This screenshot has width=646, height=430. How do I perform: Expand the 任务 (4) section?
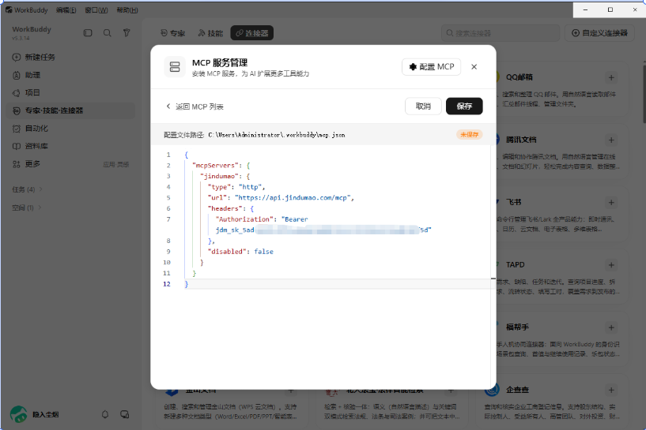27,189
